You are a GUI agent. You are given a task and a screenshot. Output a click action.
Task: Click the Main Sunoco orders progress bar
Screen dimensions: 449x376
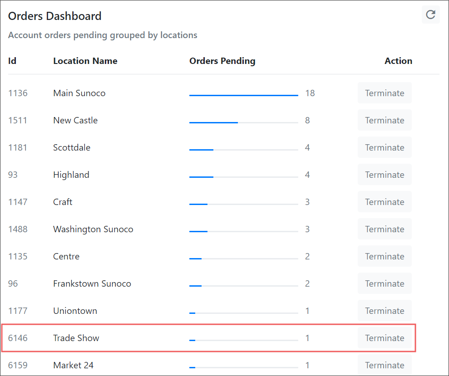[244, 95]
